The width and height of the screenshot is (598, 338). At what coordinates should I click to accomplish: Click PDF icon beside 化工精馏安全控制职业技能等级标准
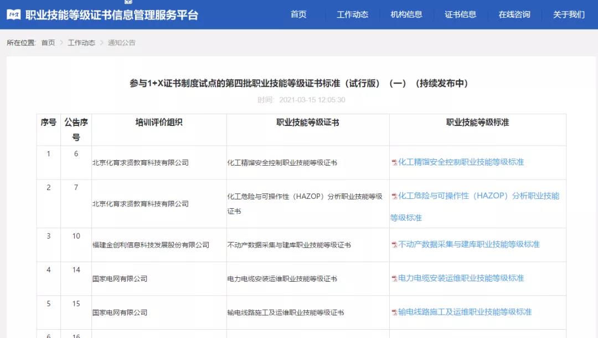point(394,162)
